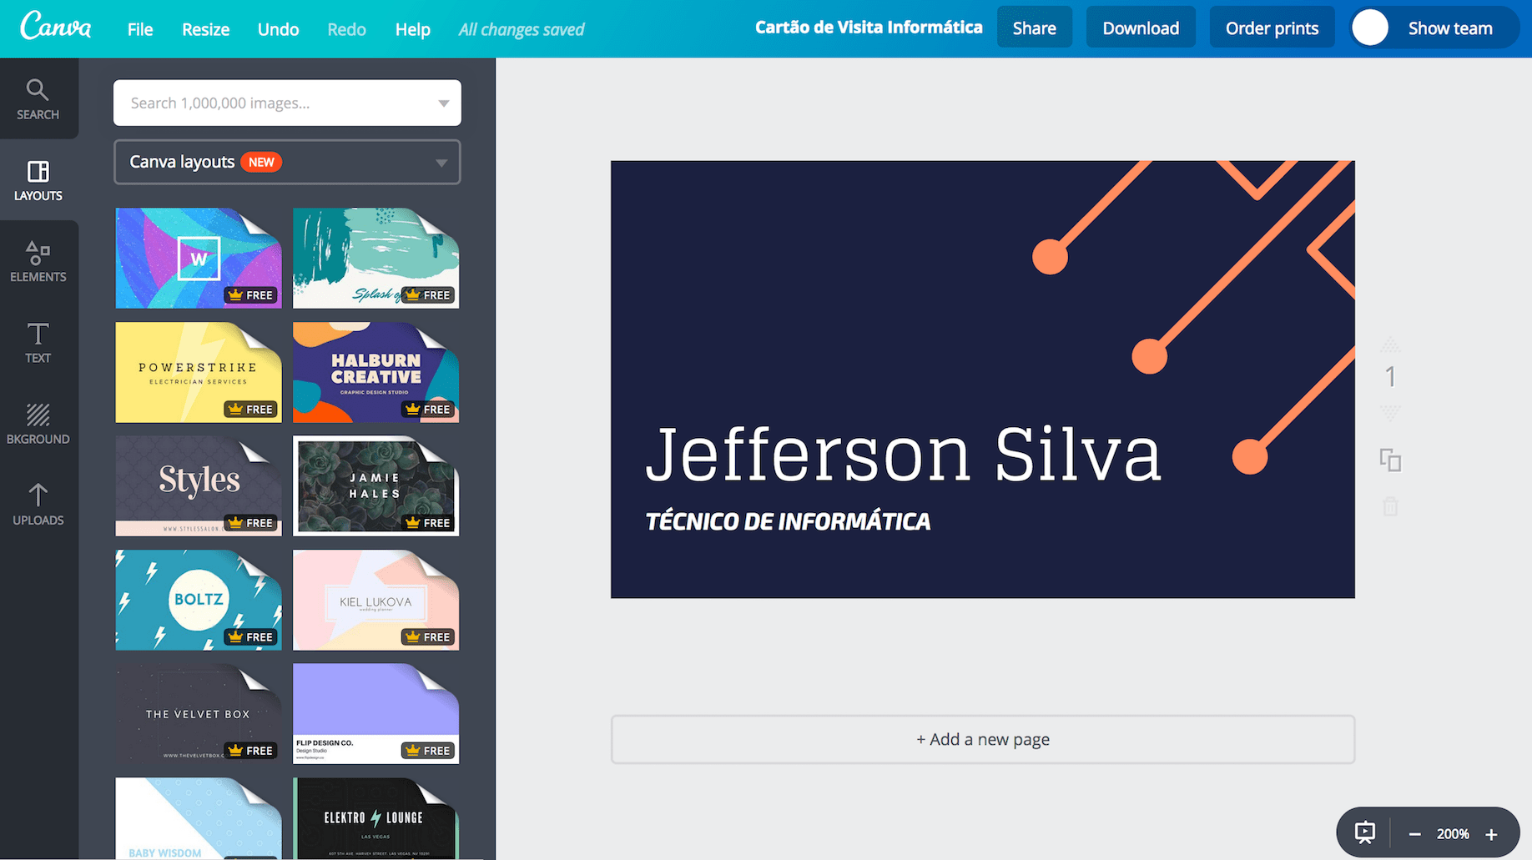Click Undo in the top bar

278,29
